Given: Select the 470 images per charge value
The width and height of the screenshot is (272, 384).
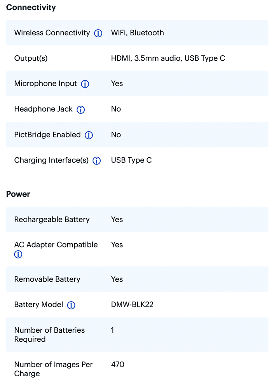Looking at the screenshot, I should click(x=118, y=364).
